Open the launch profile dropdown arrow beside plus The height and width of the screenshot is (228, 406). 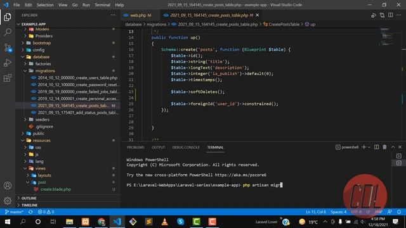point(369,147)
